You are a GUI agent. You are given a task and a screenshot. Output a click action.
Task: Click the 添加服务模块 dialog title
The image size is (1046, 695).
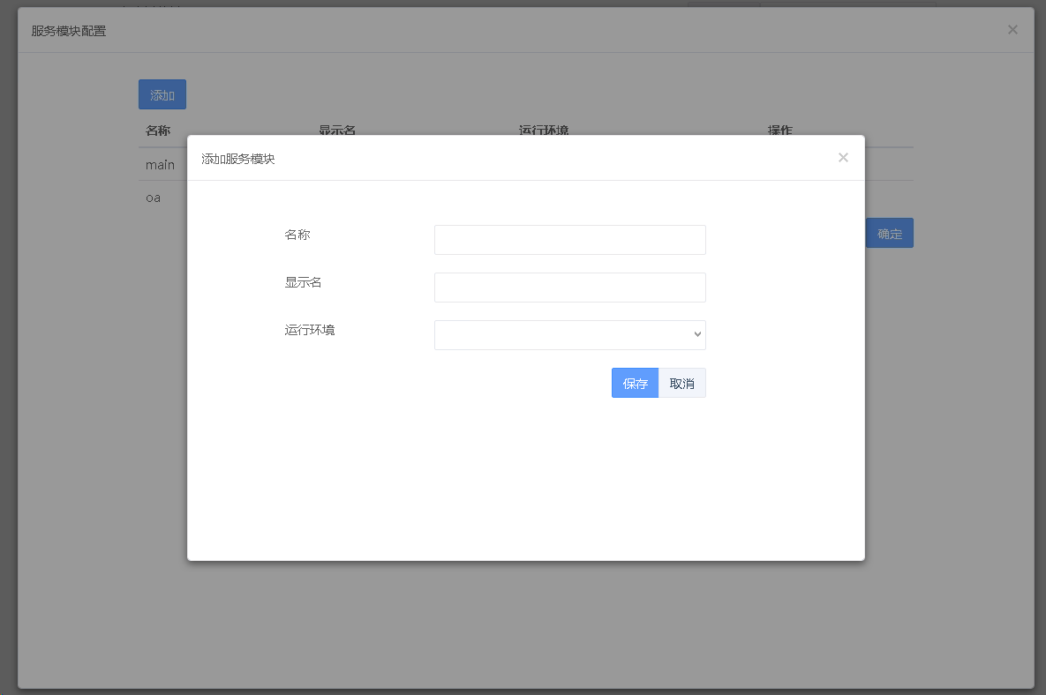tap(238, 160)
